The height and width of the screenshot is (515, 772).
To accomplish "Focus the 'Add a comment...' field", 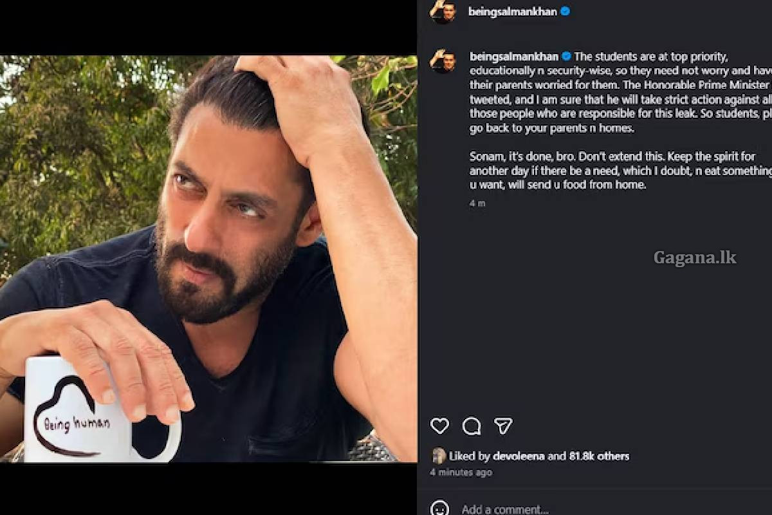I will [x=505, y=509].
